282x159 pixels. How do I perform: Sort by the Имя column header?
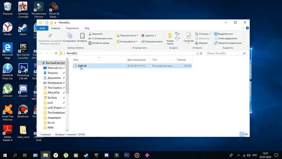click(x=76, y=60)
